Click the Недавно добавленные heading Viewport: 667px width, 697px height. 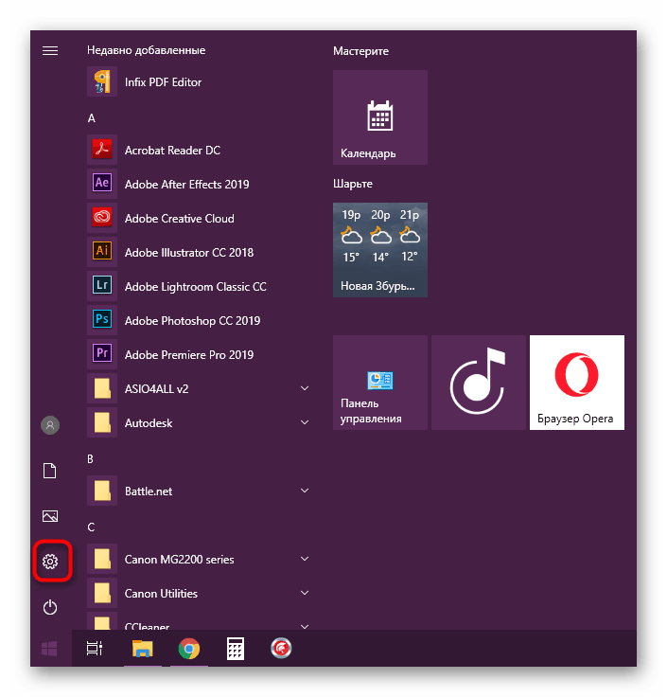coord(146,50)
